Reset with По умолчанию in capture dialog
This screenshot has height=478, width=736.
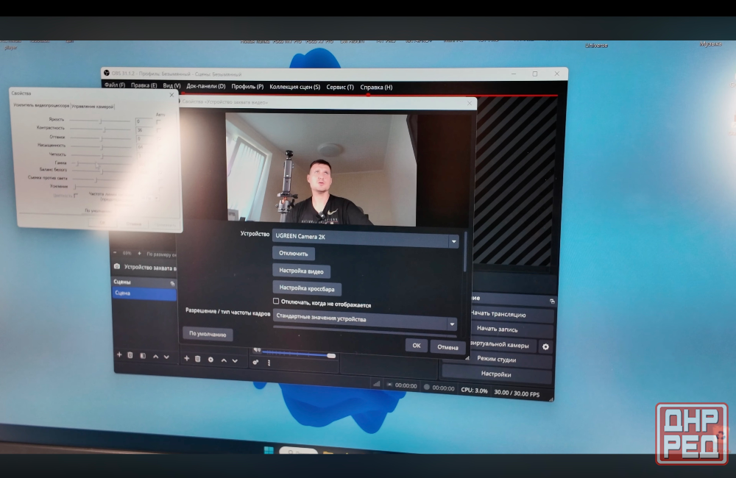tap(208, 334)
